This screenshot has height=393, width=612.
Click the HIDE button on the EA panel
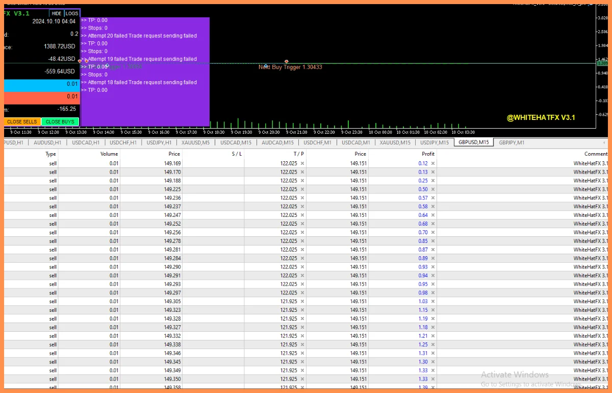click(x=57, y=13)
